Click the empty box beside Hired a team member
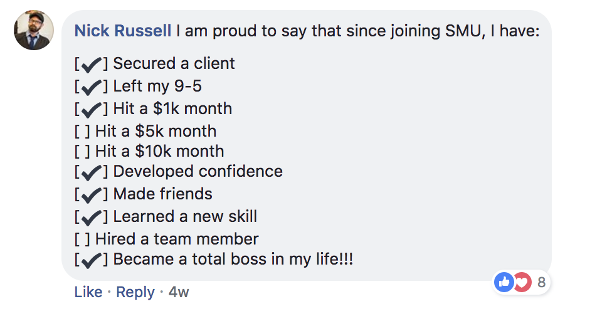 coord(83,239)
